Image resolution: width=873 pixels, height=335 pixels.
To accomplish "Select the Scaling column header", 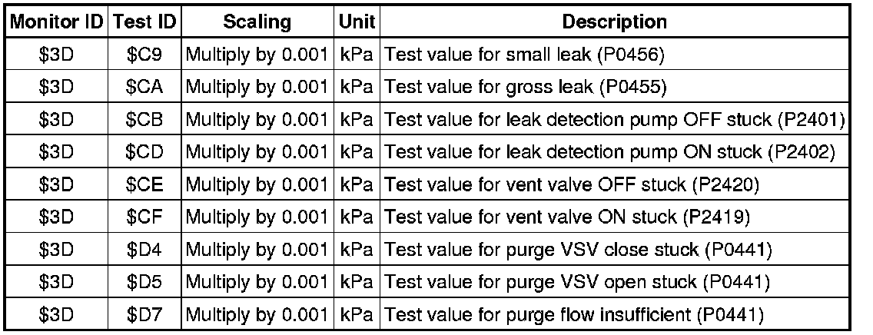I will coord(257,22).
